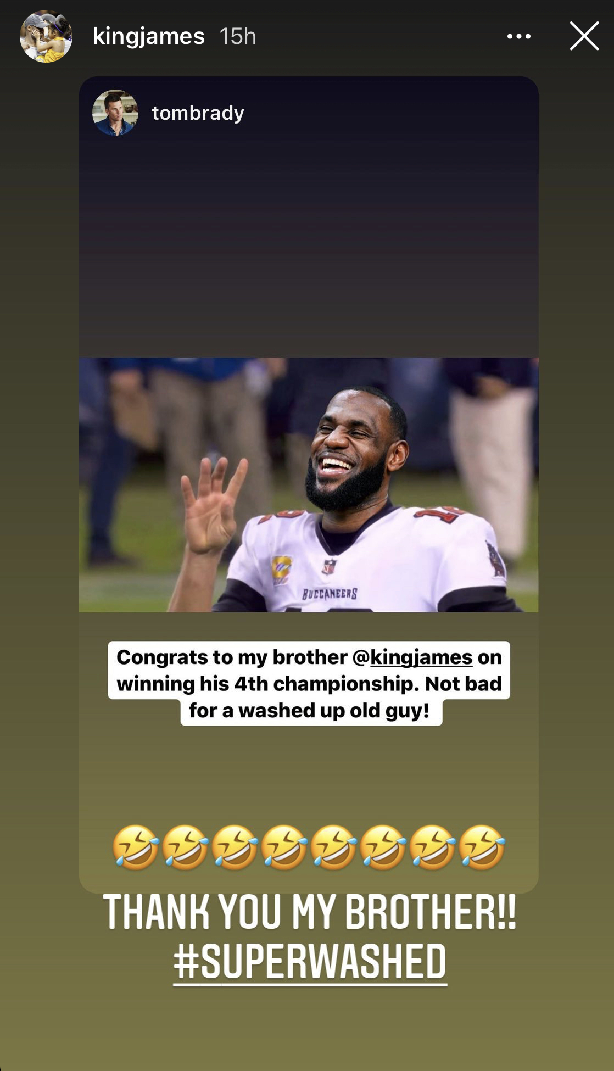Tap the sixth laughing emoji
This screenshot has height=1071, width=614.
pyautogui.click(x=383, y=847)
